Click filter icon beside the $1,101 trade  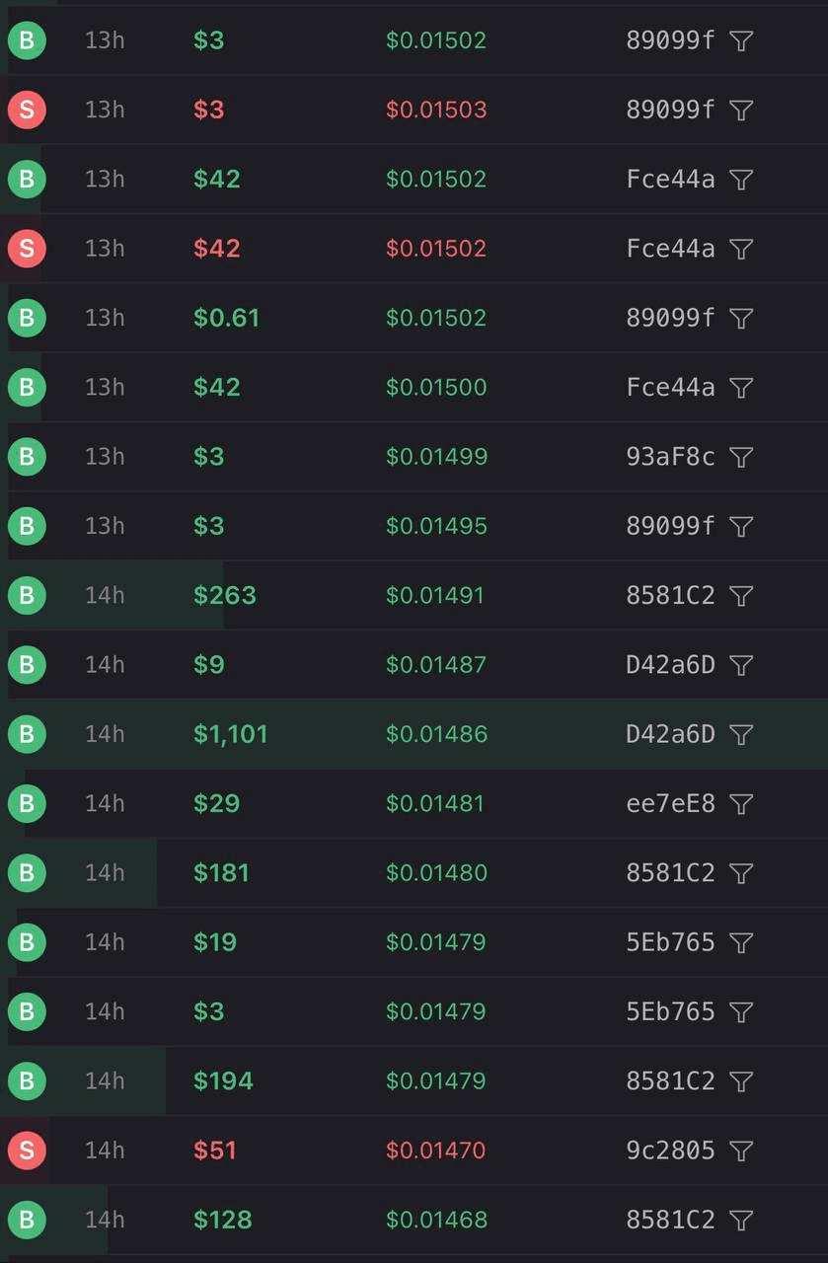(741, 734)
